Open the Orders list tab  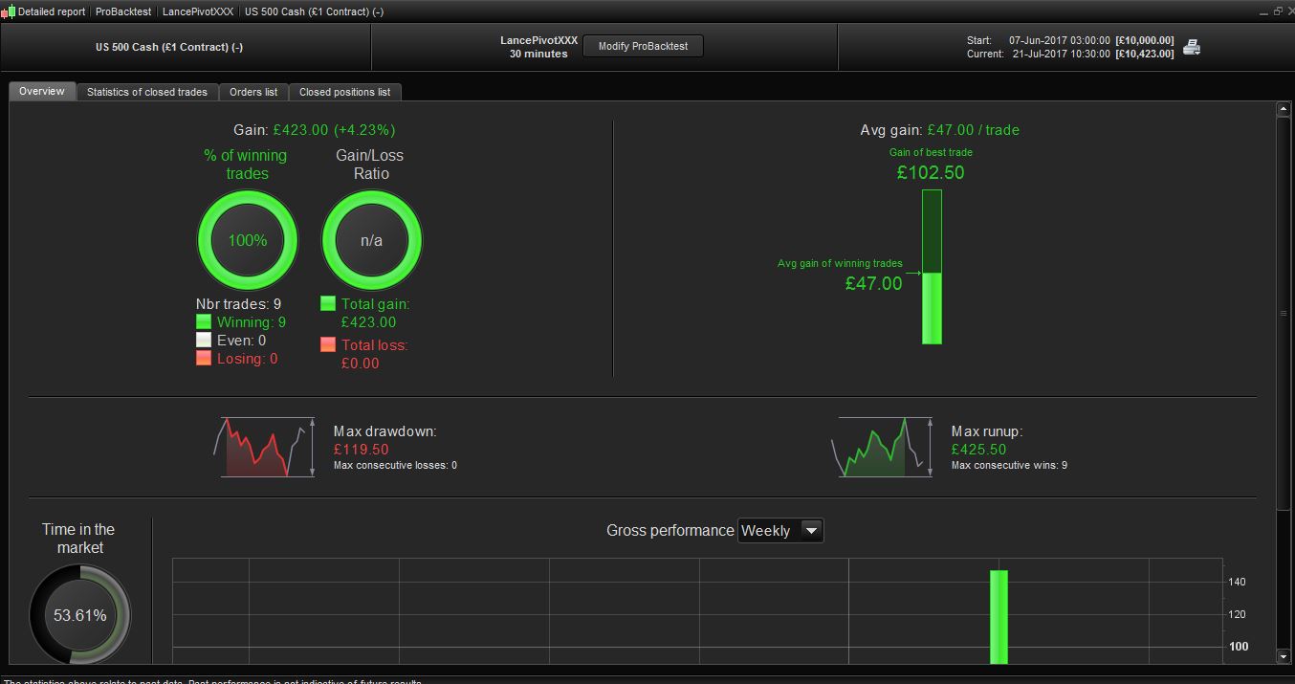(x=253, y=92)
